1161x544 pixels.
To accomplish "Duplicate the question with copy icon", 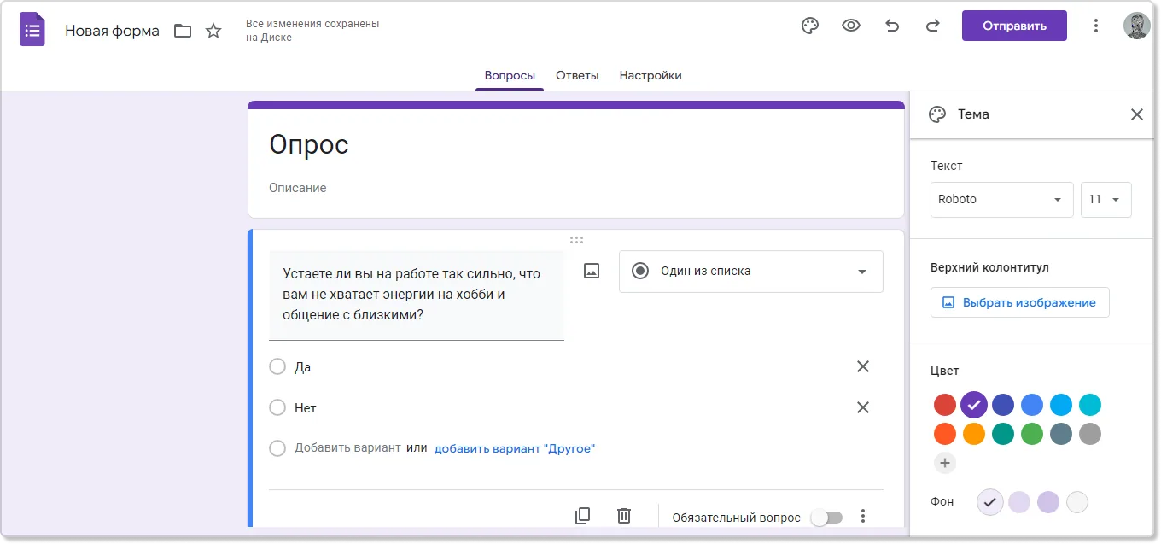I will tap(583, 516).
